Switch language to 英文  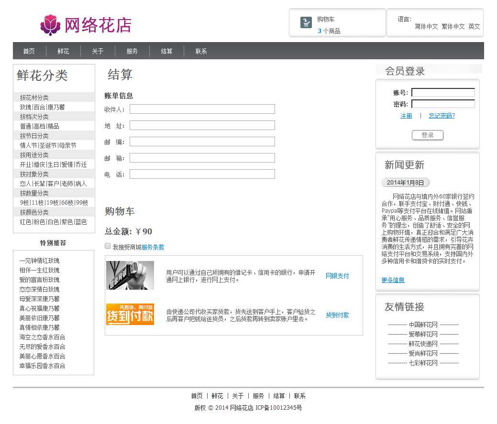coord(474,27)
